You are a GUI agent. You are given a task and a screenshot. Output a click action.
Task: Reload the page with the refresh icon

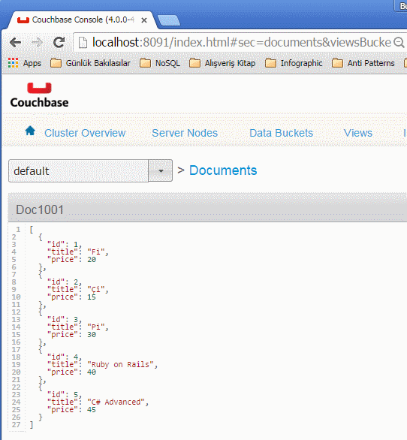click(x=59, y=42)
